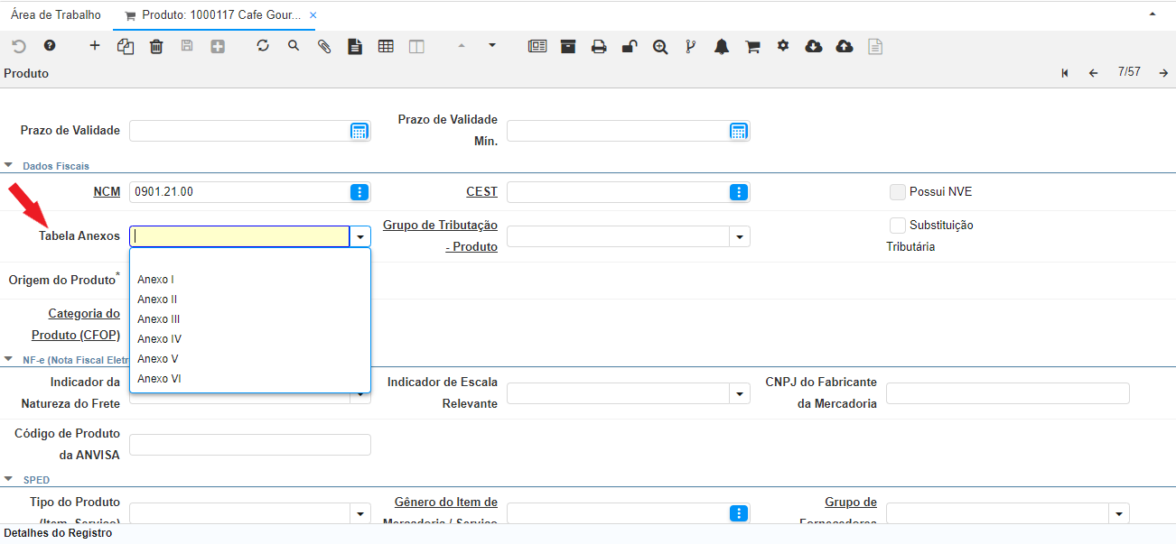Viewport: 1176px width, 544px height.
Task: Refresh the record with the refresh icon
Action: 262,45
